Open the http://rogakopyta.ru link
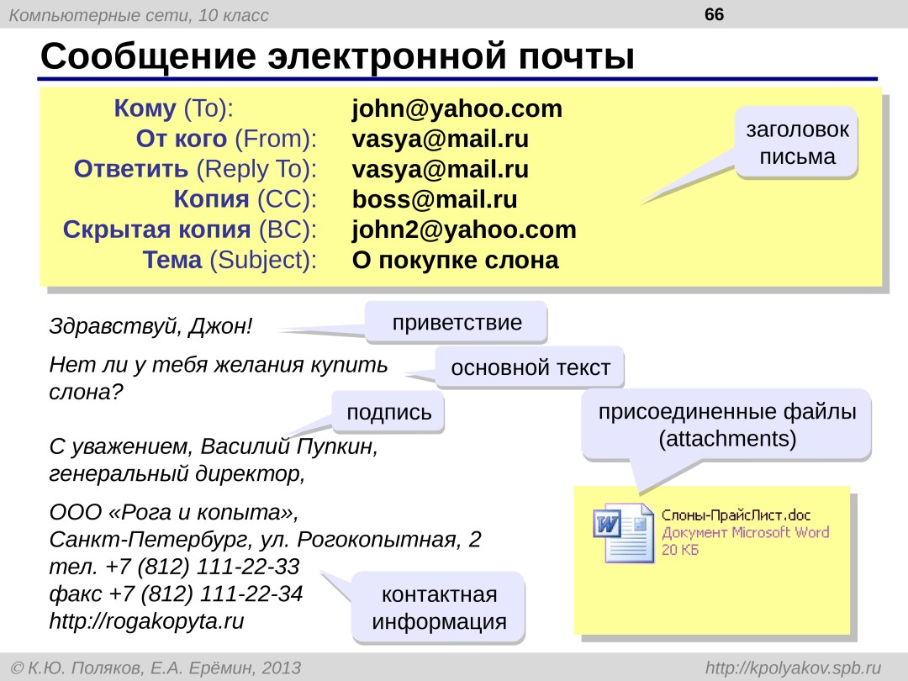Viewport: 908px width, 681px height. click(x=146, y=620)
